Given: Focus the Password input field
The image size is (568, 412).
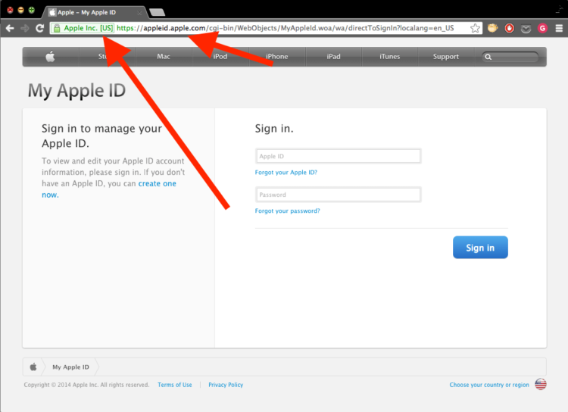Looking at the screenshot, I should tap(338, 195).
